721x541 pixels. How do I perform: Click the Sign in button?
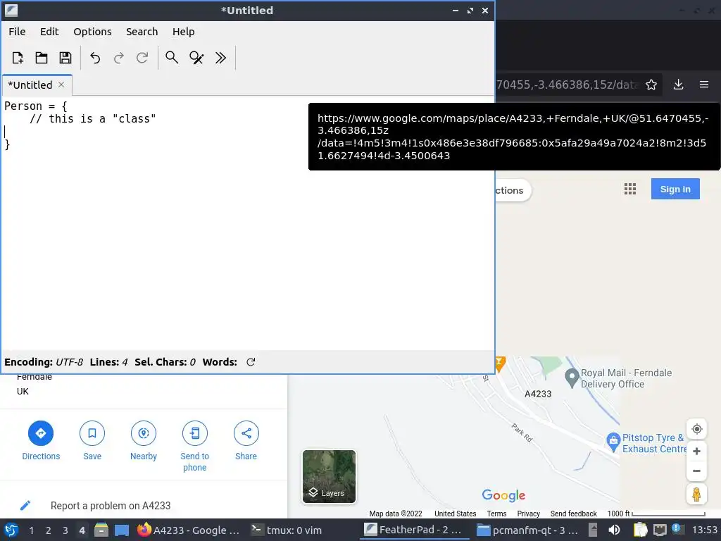tap(675, 189)
